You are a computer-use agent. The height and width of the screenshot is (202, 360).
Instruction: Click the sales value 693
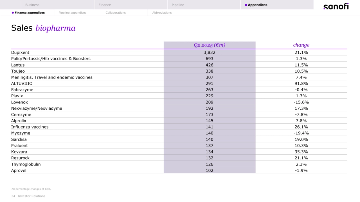pyautogui.click(x=210, y=59)
